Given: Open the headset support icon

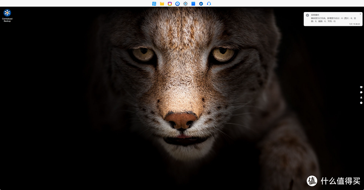Looking at the screenshot, I should [209, 4].
